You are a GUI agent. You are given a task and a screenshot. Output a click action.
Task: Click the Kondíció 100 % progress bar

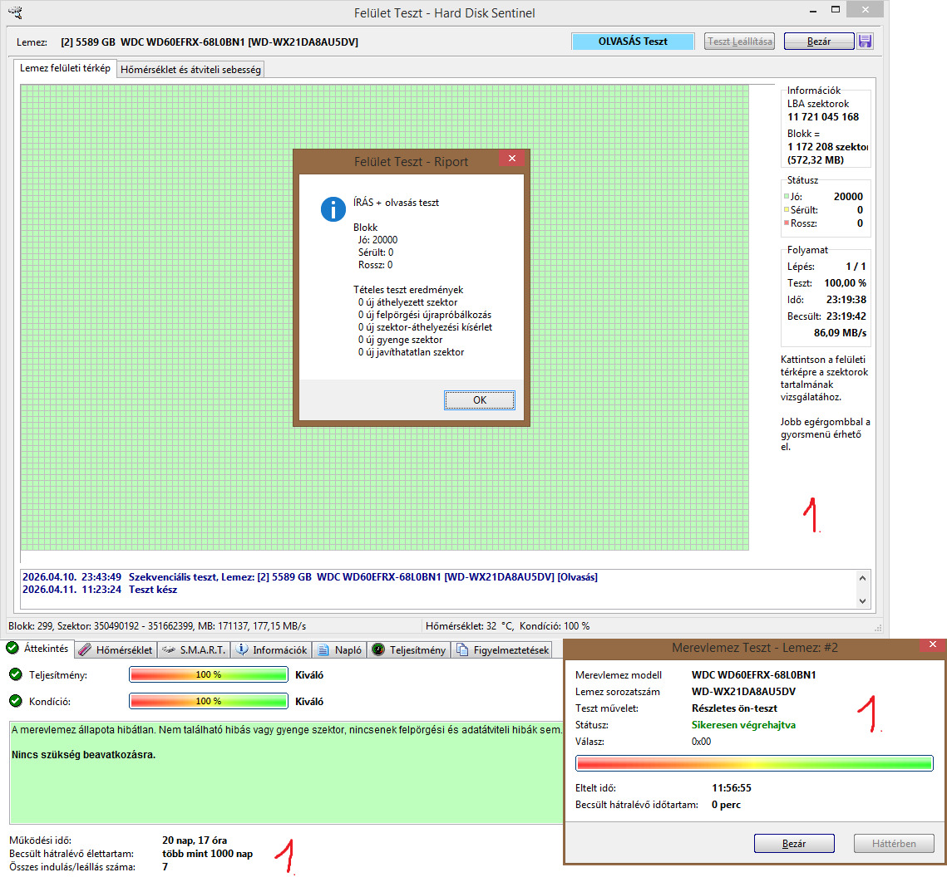coord(209,701)
